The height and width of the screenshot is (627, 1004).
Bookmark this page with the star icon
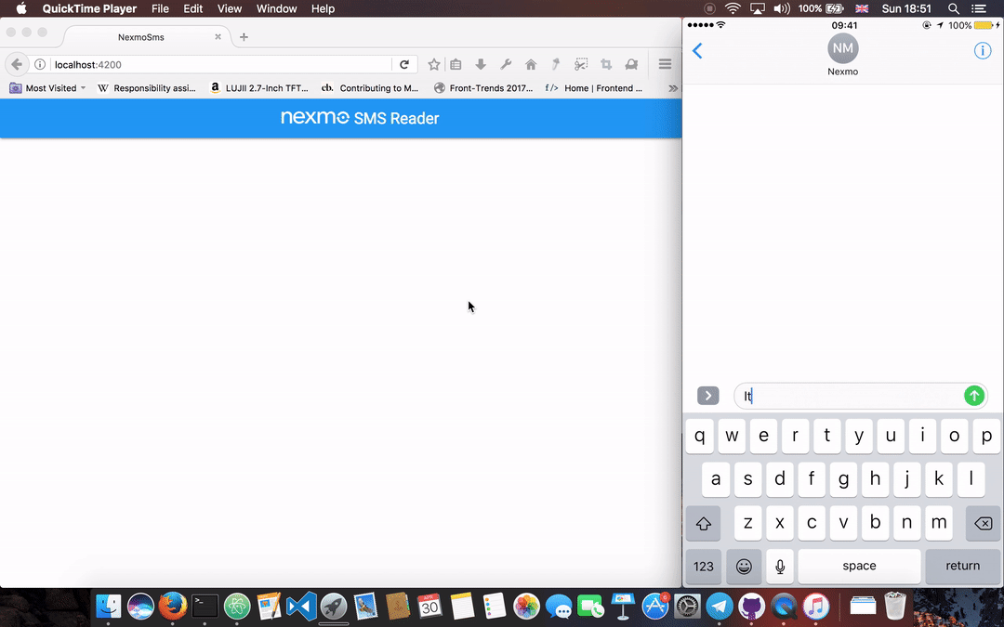pyautogui.click(x=434, y=65)
